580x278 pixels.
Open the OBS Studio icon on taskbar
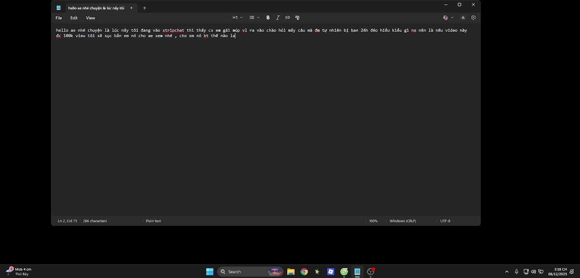[x=371, y=272]
